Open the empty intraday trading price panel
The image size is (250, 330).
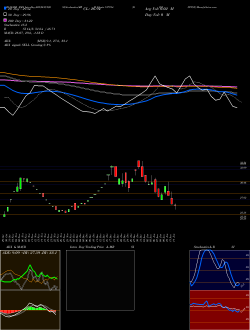100,280
